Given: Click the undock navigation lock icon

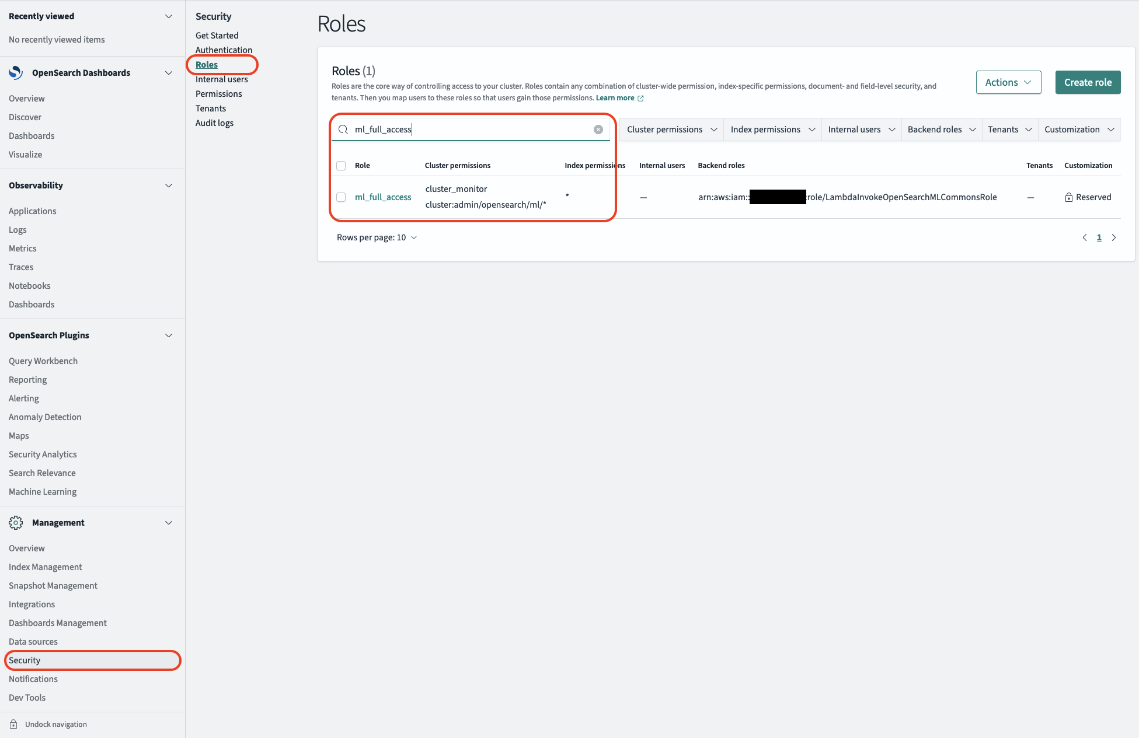Looking at the screenshot, I should click(13, 724).
